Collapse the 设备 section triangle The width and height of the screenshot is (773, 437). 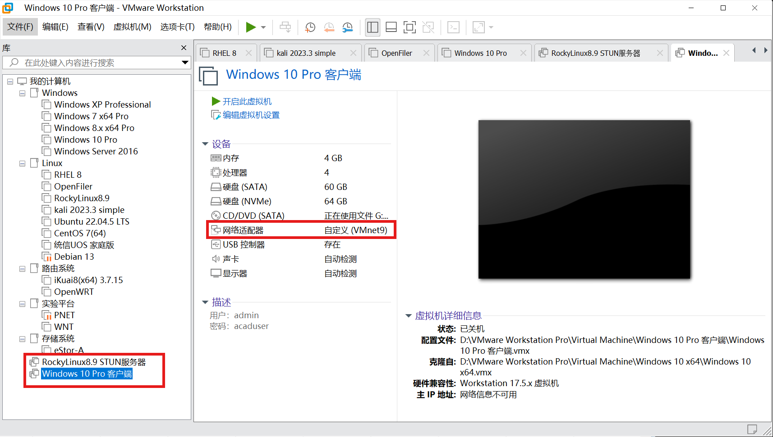coord(205,144)
